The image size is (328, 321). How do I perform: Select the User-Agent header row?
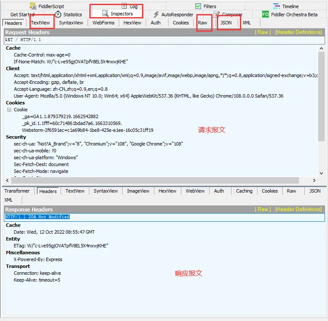pos(148,96)
